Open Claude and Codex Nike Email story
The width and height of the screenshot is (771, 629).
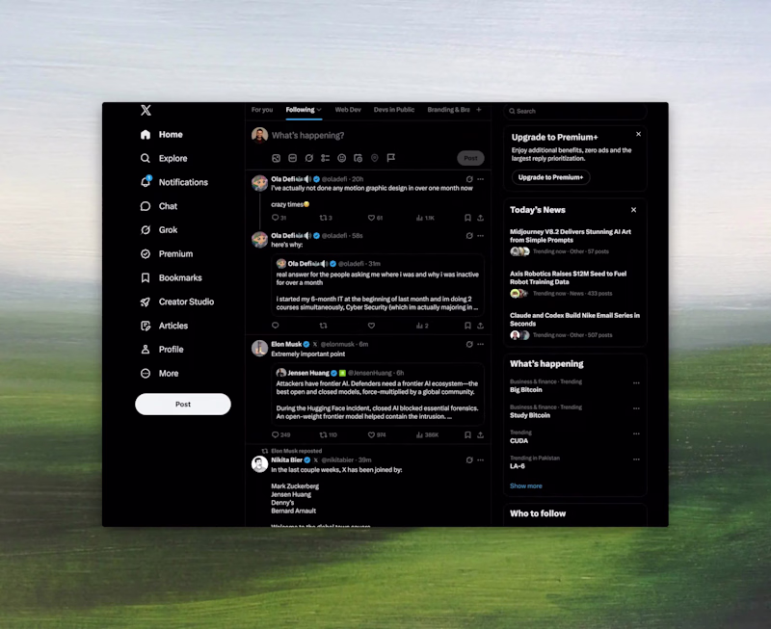574,326
